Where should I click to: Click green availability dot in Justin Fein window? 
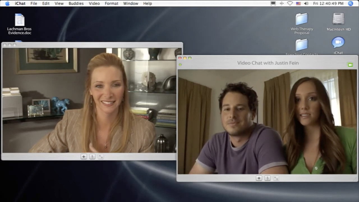180,65
